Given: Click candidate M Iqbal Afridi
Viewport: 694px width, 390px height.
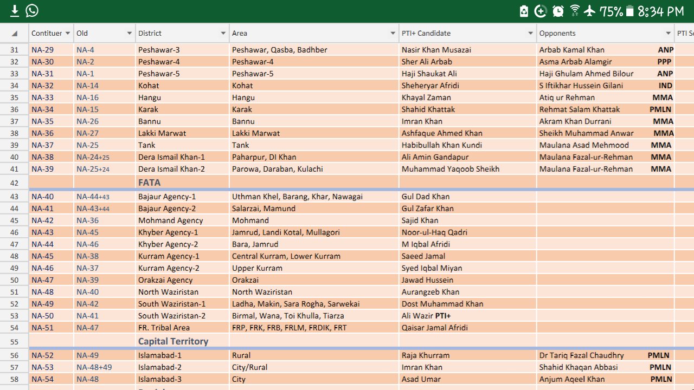Looking at the screenshot, I should pyautogui.click(x=468, y=244).
